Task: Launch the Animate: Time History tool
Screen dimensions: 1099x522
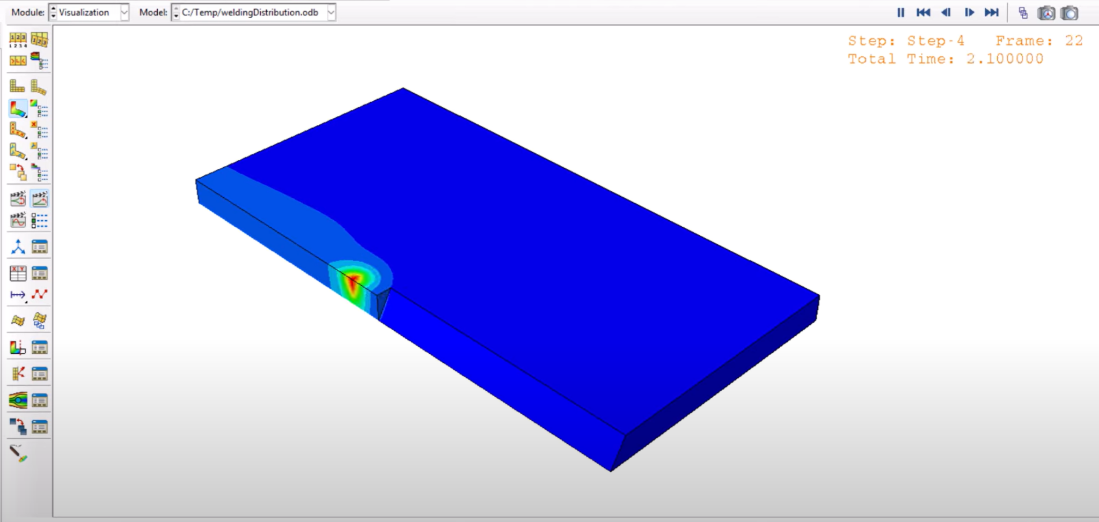Action: pos(40,198)
